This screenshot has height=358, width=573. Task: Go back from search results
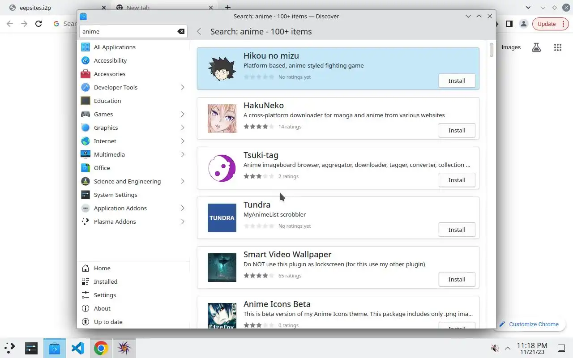pos(199,31)
